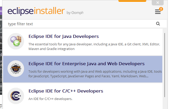The height and width of the screenshot is (109, 174).
Task: Close the Eclipse Installer window
Action: pyautogui.click(x=158, y=3)
